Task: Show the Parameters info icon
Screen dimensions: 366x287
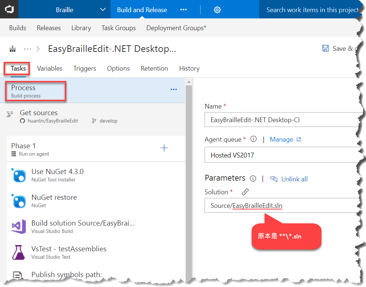Action: click(x=253, y=179)
